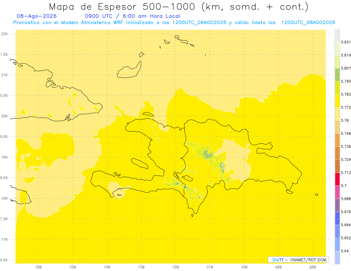
Task: Click the legend value '5.7'
Action: click(x=344, y=186)
